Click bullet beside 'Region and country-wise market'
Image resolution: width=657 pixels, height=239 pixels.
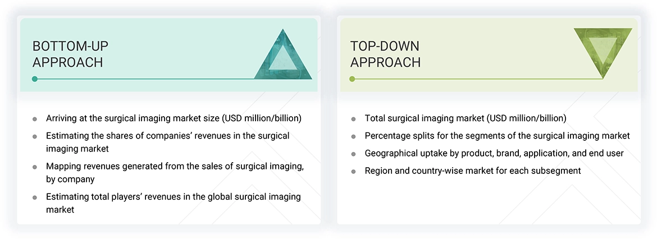point(353,171)
